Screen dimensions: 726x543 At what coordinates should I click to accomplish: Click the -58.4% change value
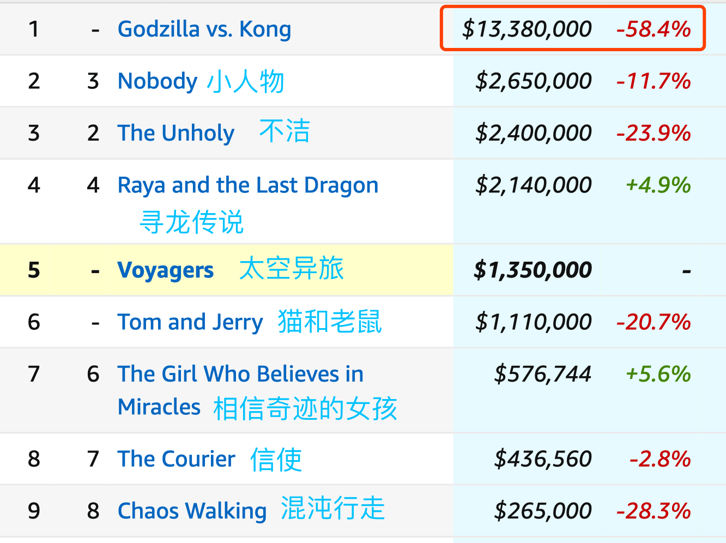654,29
